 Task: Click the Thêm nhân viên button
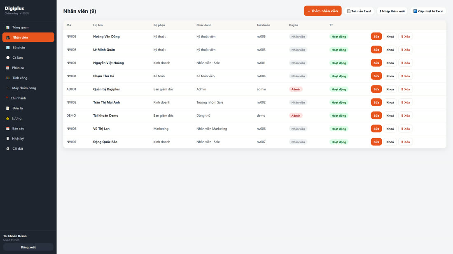point(323,11)
